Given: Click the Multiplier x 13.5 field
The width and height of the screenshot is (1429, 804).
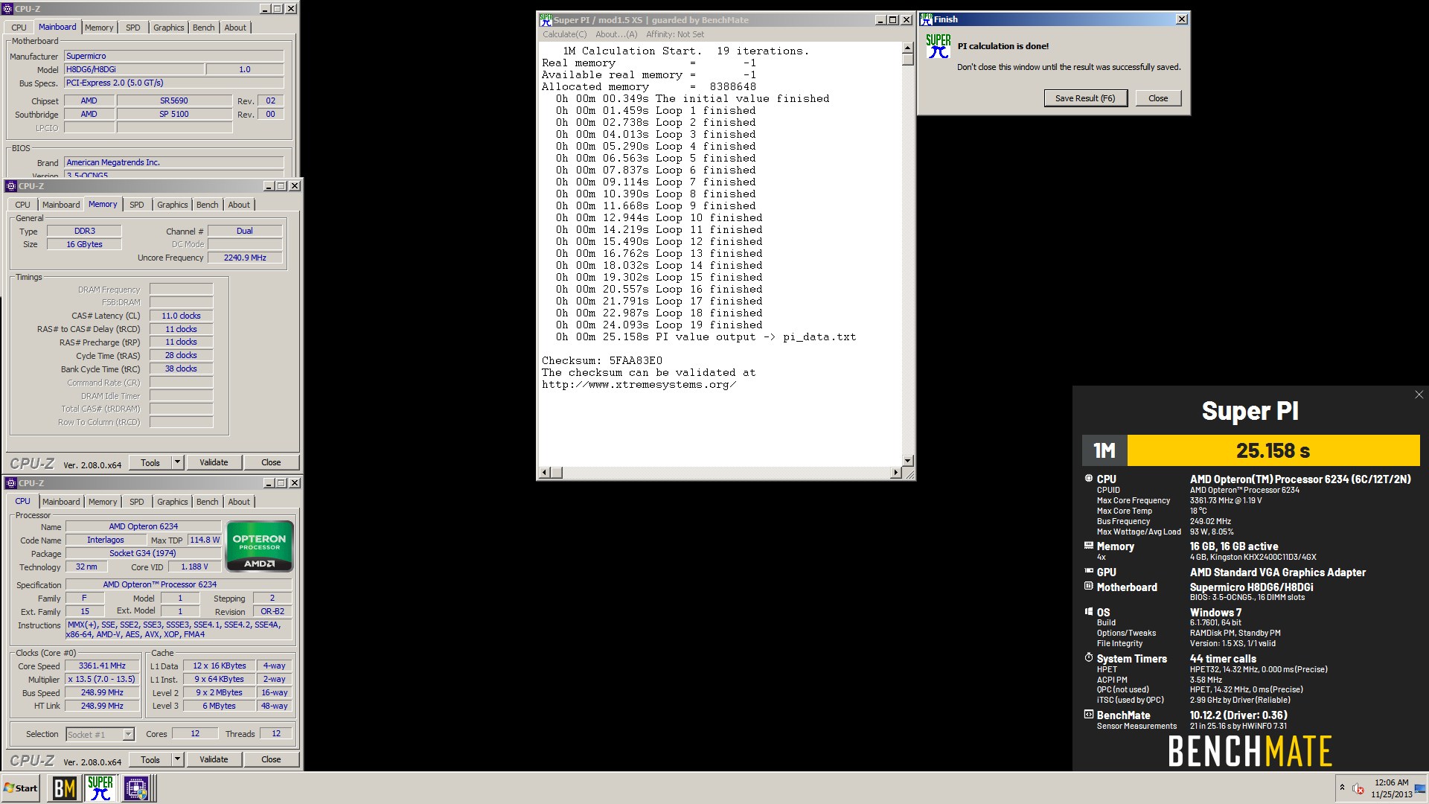Looking at the screenshot, I should pyautogui.click(x=102, y=679).
